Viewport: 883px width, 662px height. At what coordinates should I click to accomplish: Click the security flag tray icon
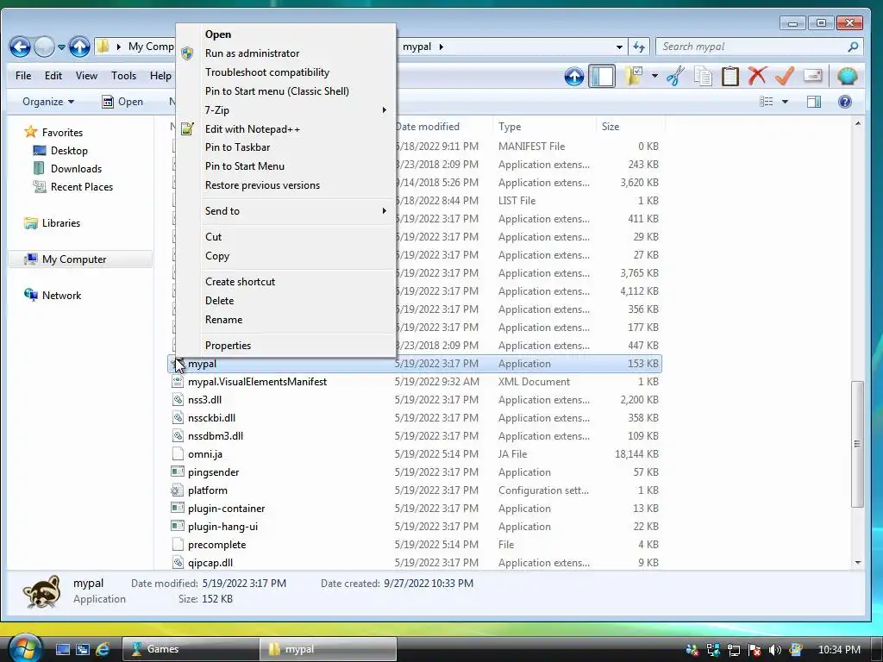pos(755,650)
